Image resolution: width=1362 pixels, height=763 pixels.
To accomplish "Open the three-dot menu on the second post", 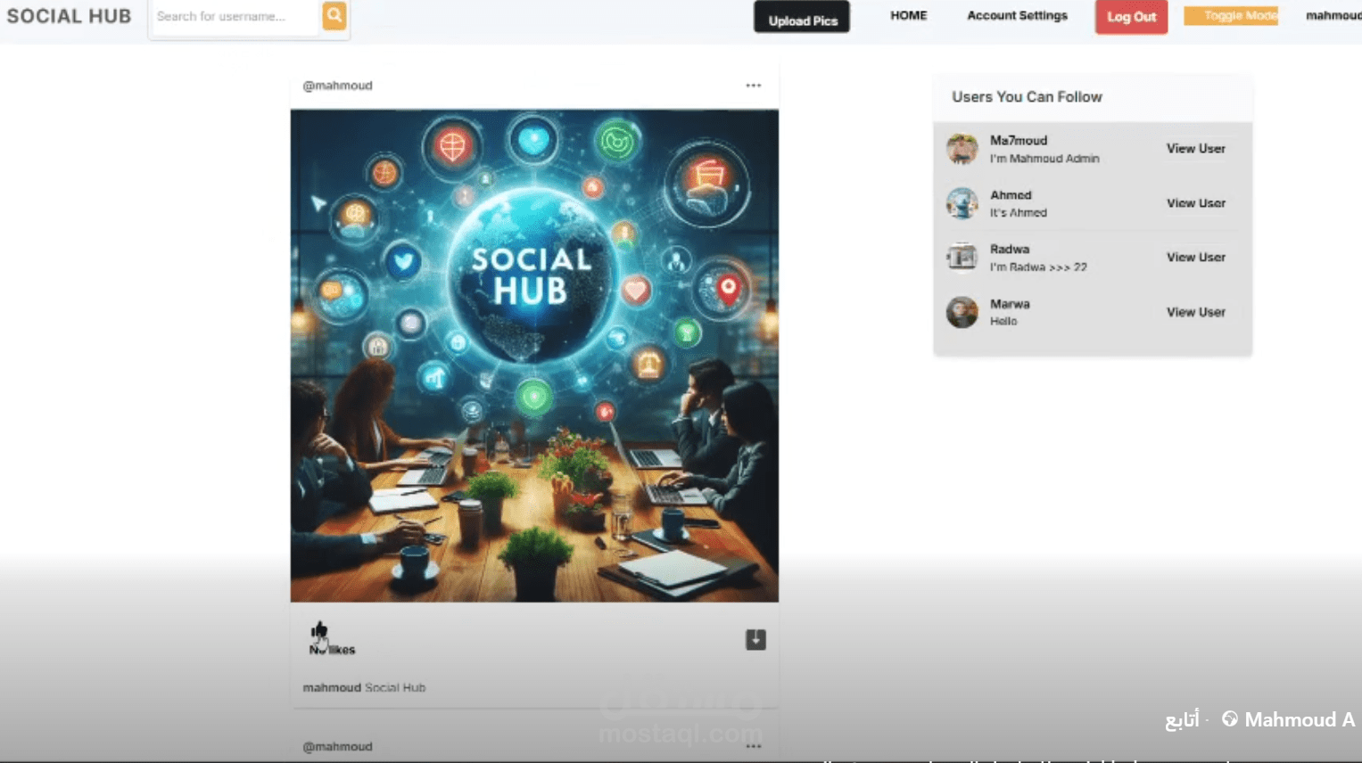I will tap(754, 746).
